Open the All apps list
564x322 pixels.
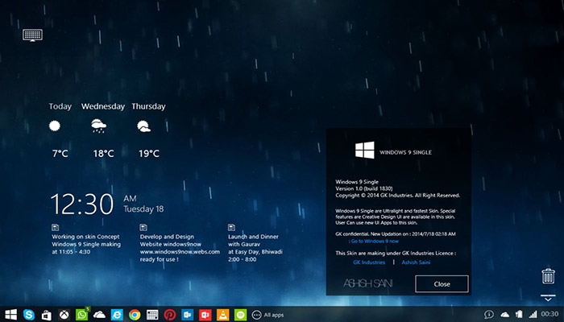pyautogui.click(x=267, y=316)
